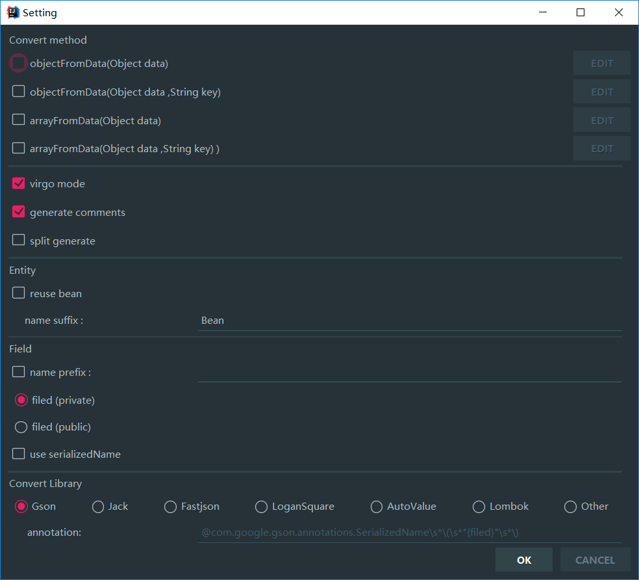The height and width of the screenshot is (580, 639).
Task: Select Fastjson convert library
Action: pyautogui.click(x=170, y=507)
